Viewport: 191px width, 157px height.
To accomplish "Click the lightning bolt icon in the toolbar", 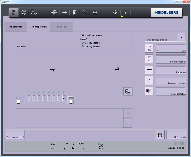I will [126, 13].
